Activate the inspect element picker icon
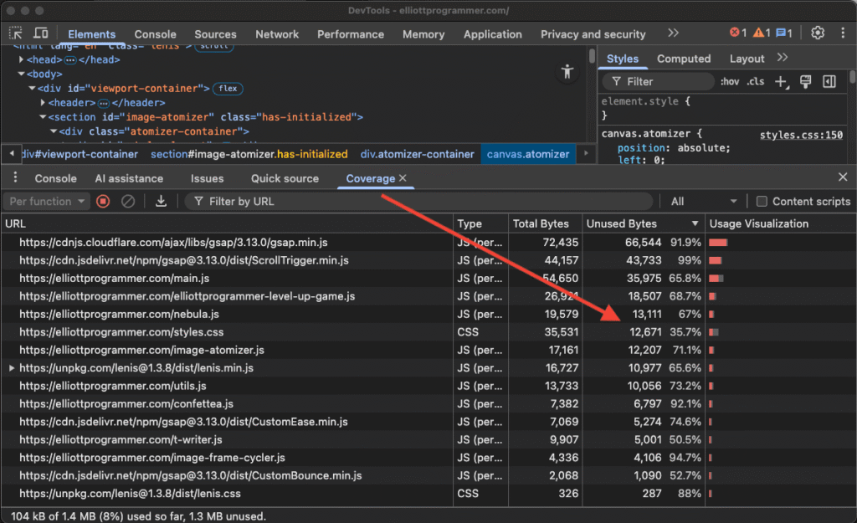The image size is (857, 523). pos(16,33)
